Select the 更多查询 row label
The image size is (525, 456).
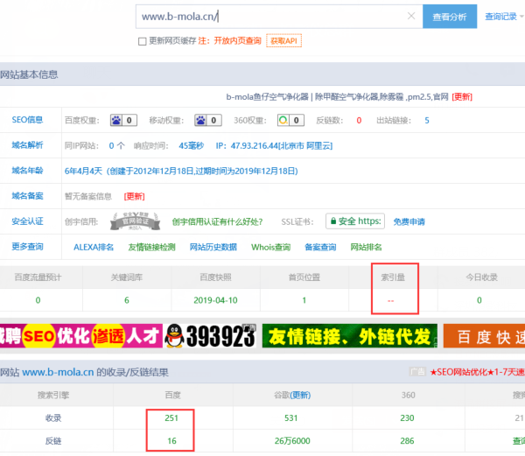[x=27, y=247]
